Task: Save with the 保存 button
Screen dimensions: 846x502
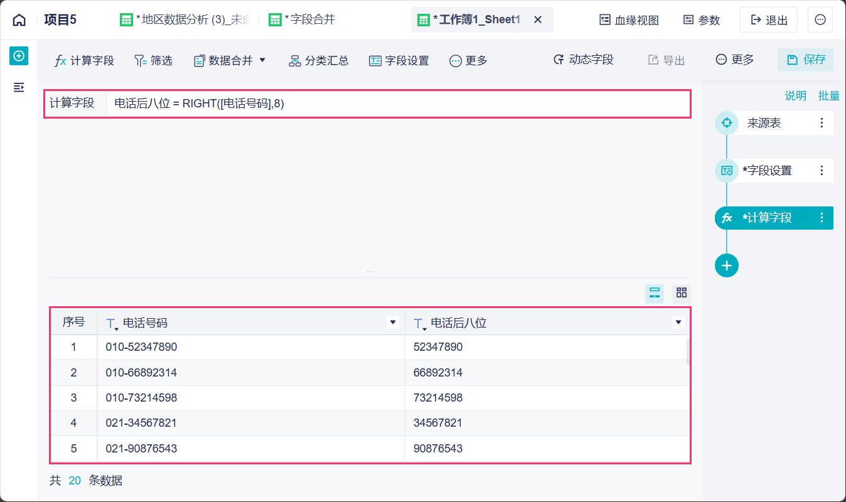Action: [806, 60]
